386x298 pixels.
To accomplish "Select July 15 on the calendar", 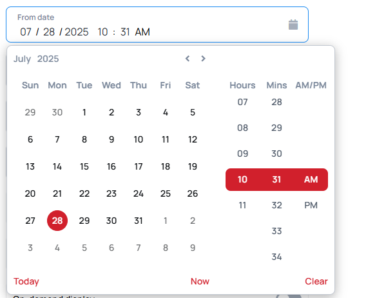I will [x=84, y=166].
